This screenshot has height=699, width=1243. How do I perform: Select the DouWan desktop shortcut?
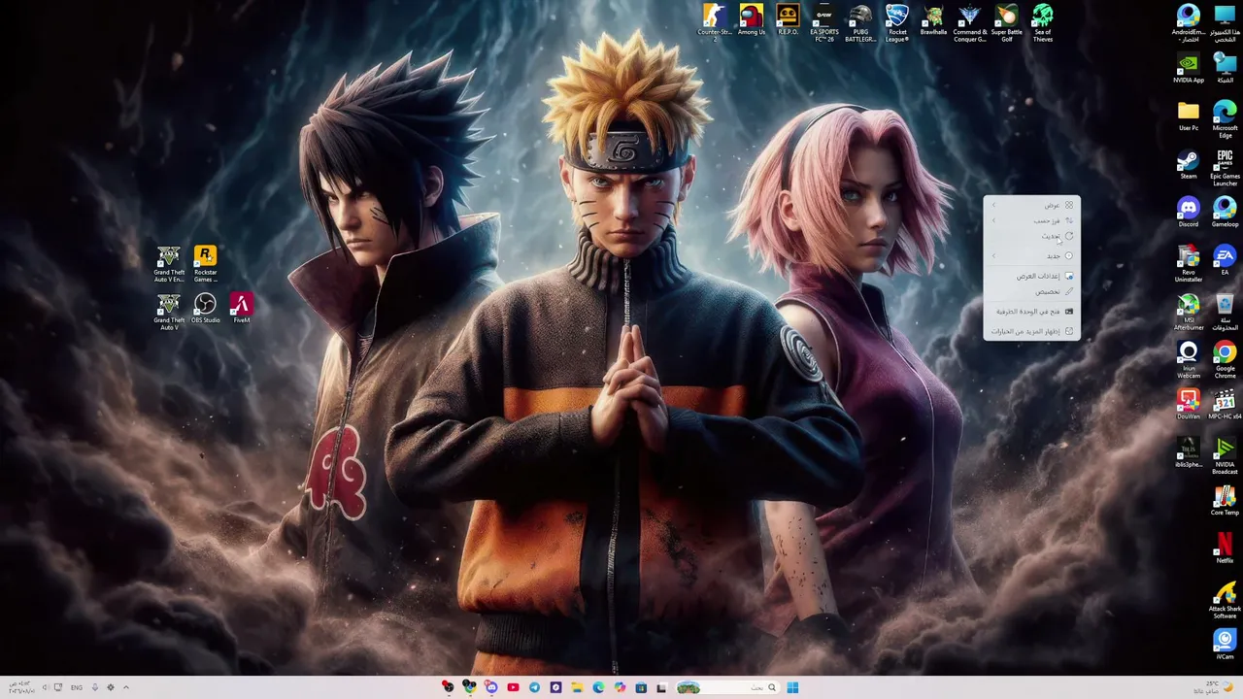(x=1189, y=404)
